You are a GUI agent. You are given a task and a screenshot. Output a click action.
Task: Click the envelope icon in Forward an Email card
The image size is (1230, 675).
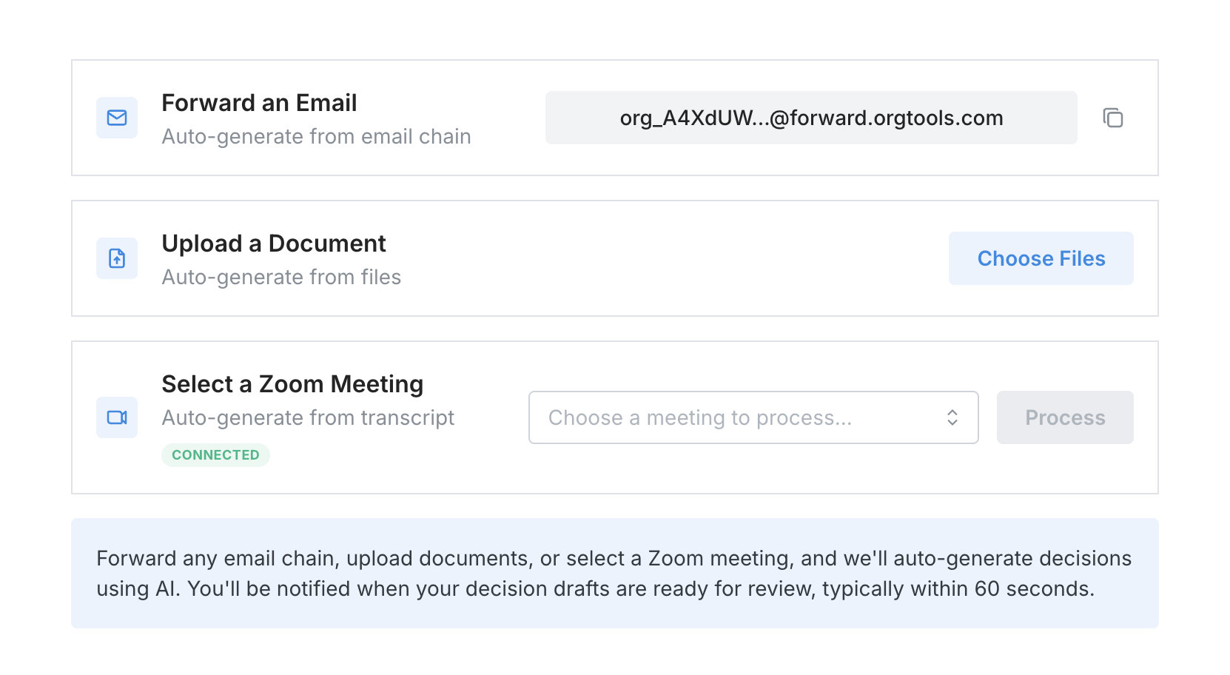tap(116, 118)
